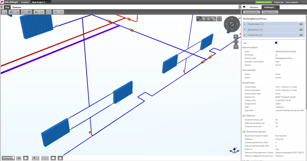The image size is (307, 161).
Task: Open the comments speech bubble panel
Action: point(53,158)
